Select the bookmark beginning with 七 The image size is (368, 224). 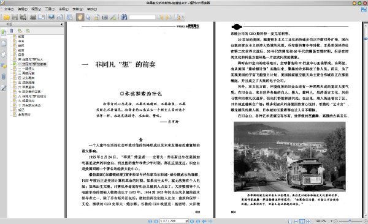tap(29, 92)
